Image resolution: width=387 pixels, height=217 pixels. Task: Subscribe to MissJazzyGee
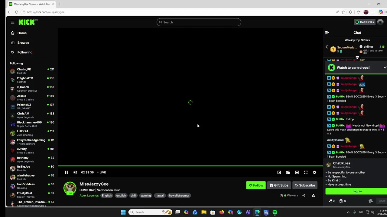click(304, 185)
